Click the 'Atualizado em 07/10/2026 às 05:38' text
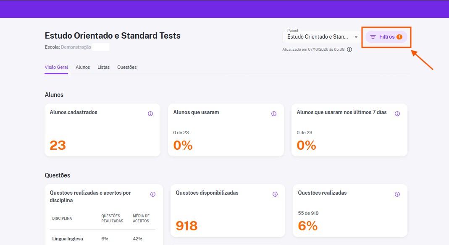 (313, 50)
